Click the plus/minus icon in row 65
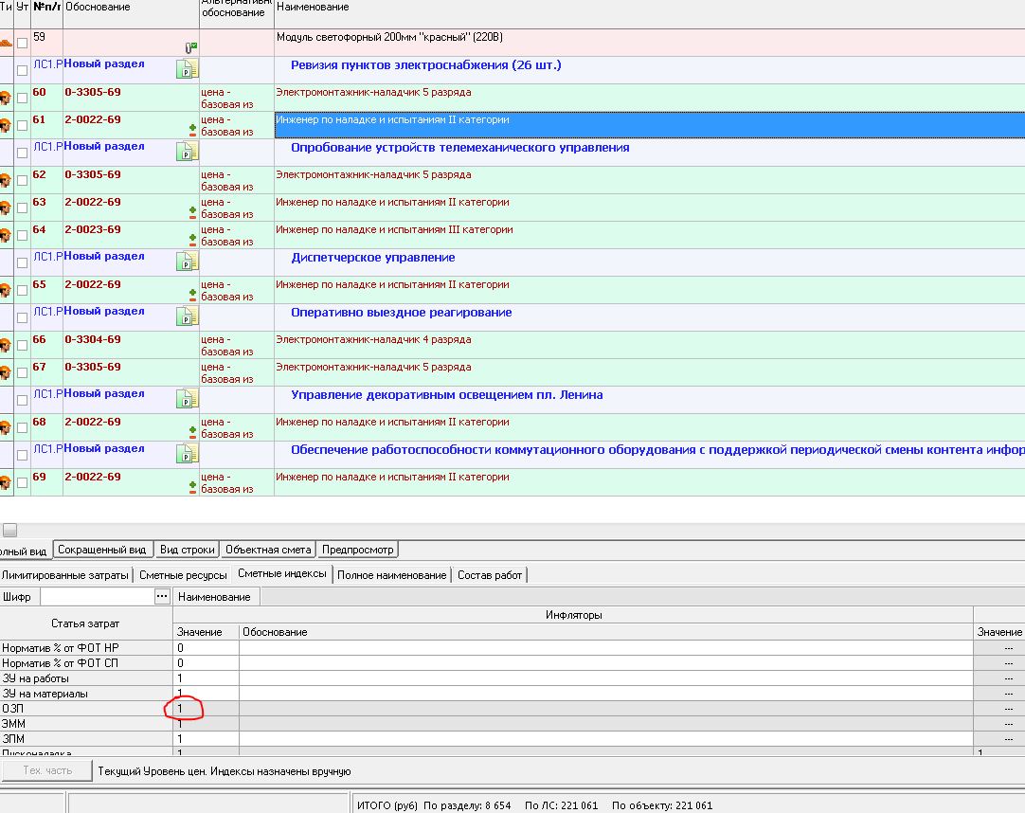Image resolution: width=1025 pixels, height=813 pixels. (192, 295)
